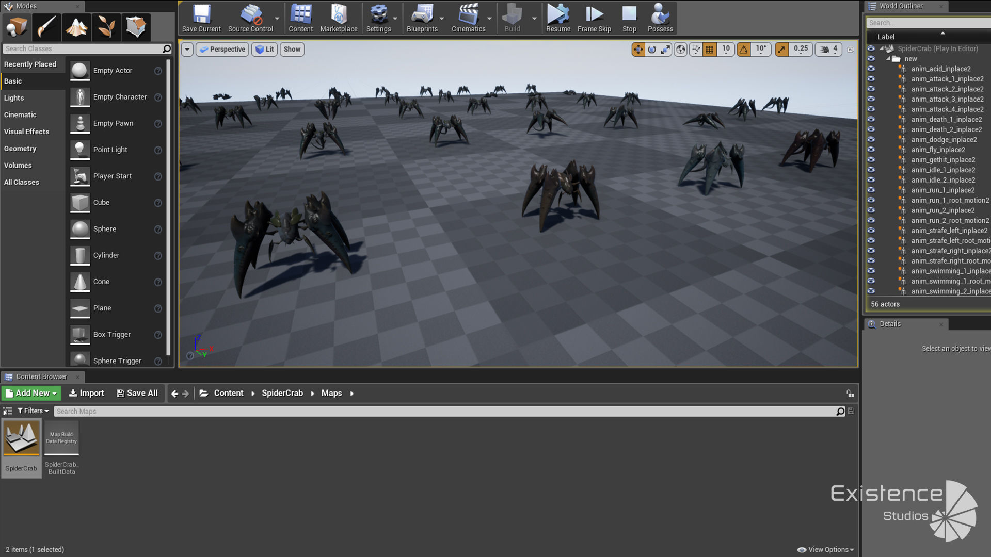Select the Foliage mode icon
The height and width of the screenshot is (557, 991).
pyautogui.click(x=106, y=27)
